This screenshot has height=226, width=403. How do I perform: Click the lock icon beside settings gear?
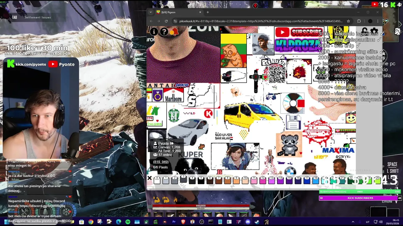pyautogui.click(x=365, y=31)
